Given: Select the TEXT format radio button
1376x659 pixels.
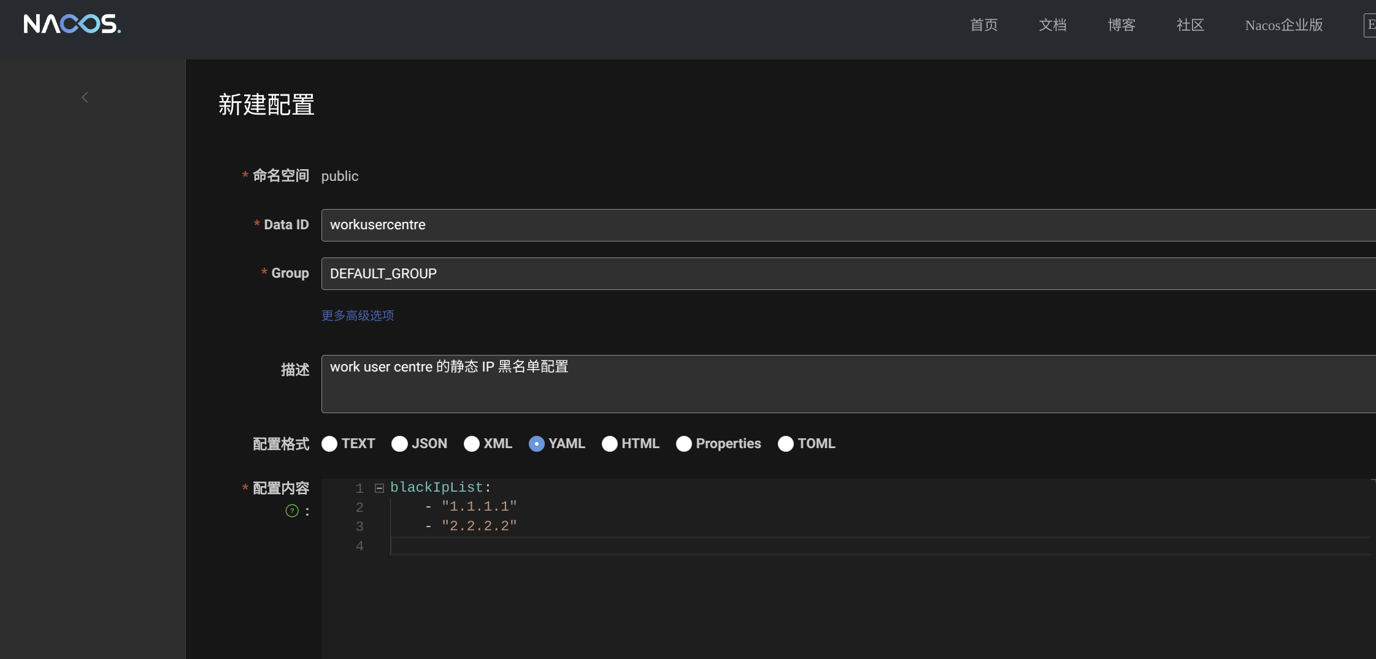Looking at the screenshot, I should (329, 444).
